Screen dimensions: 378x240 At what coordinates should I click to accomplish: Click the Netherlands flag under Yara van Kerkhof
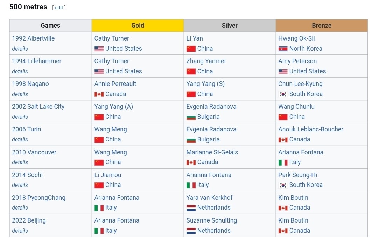(191, 208)
